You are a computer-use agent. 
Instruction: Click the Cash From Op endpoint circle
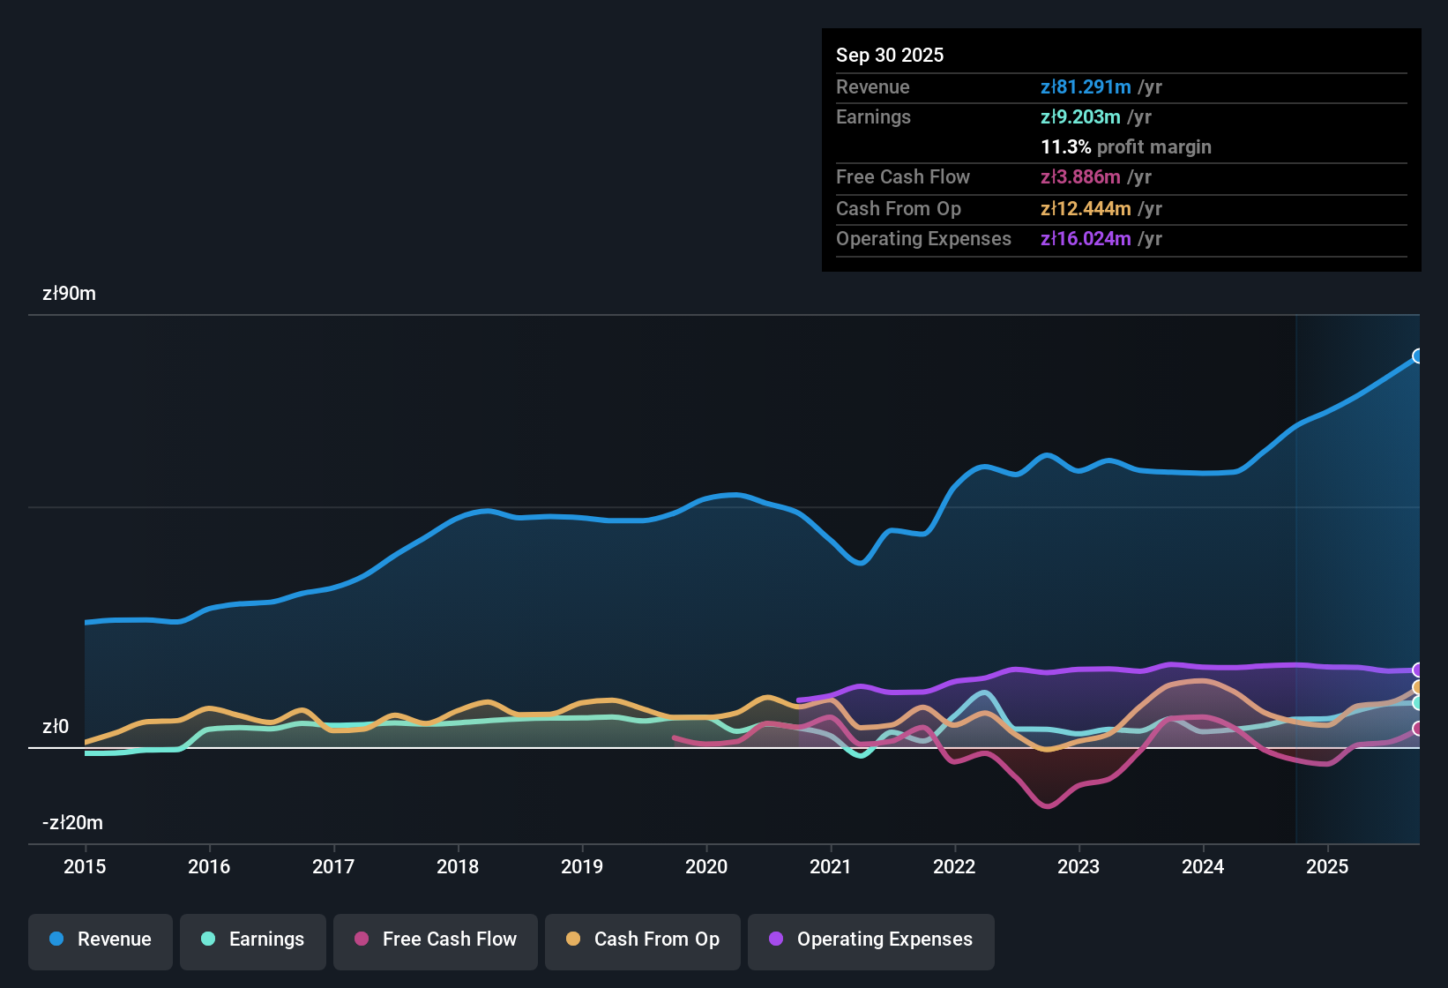(x=1418, y=687)
